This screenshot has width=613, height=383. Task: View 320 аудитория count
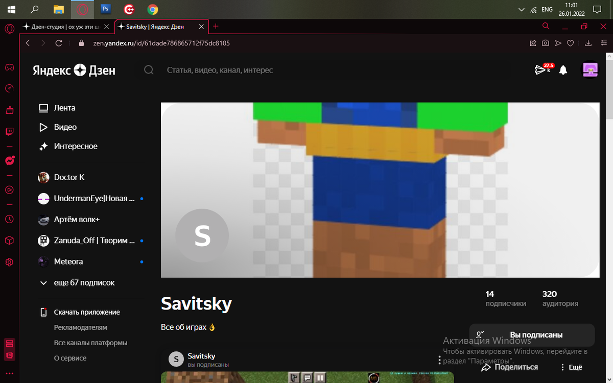560,299
